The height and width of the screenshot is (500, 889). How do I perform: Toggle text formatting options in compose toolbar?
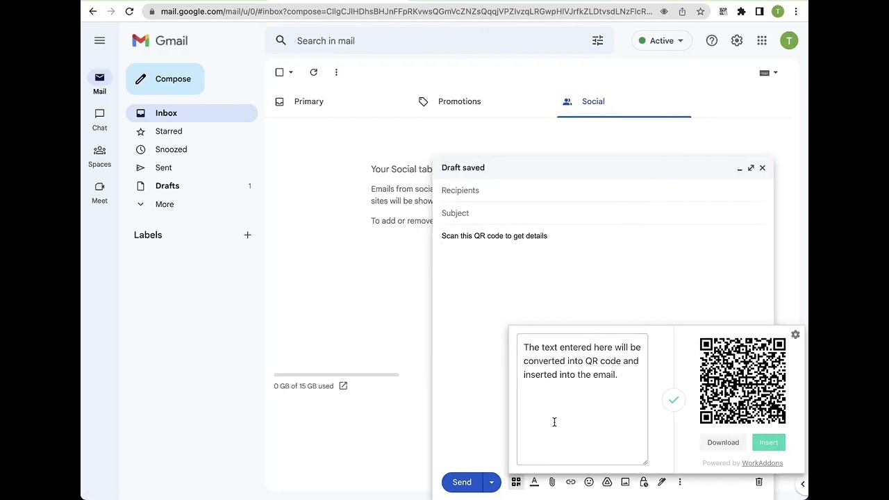tap(534, 482)
